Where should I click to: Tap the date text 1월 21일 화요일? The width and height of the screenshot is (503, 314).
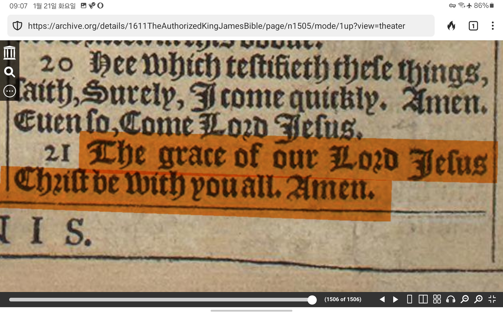(54, 6)
